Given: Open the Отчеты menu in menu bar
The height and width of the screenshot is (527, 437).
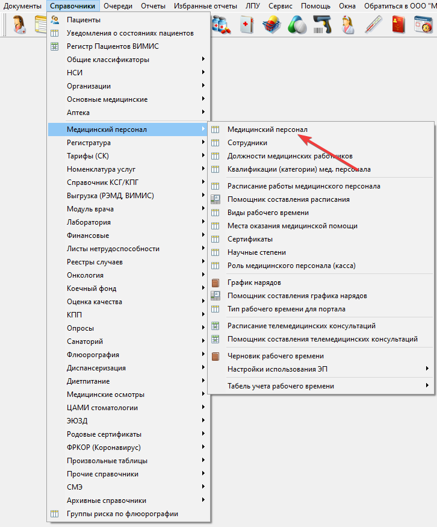Looking at the screenshot, I should click(x=153, y=5).
